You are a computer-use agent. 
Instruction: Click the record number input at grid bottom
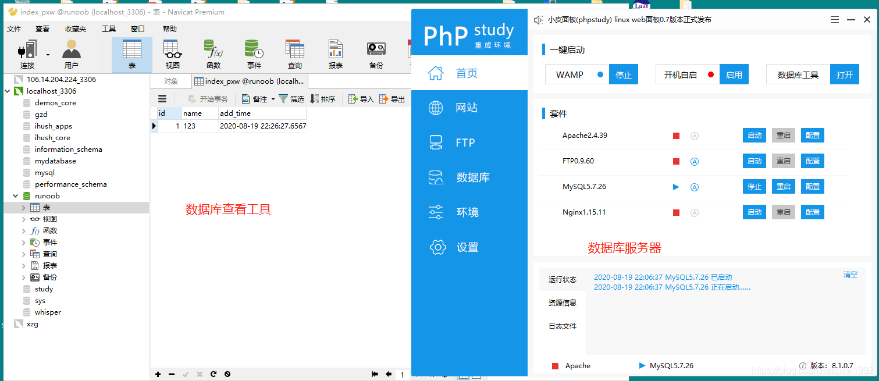point(402,375)
